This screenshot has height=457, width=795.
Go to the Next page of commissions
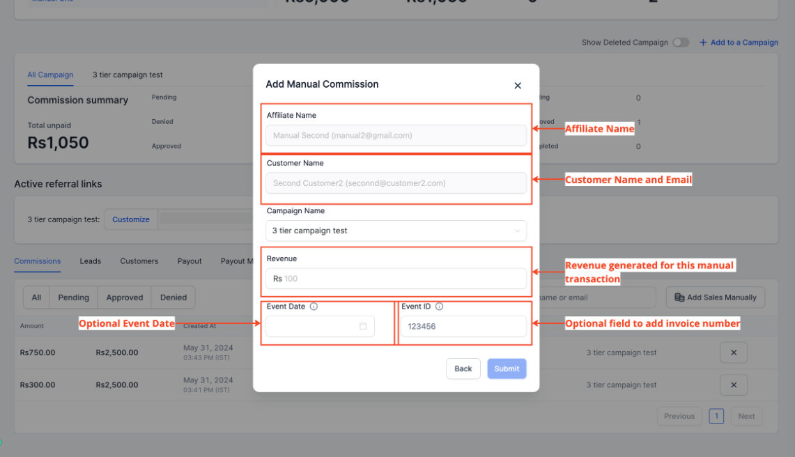tap(746, 417)
